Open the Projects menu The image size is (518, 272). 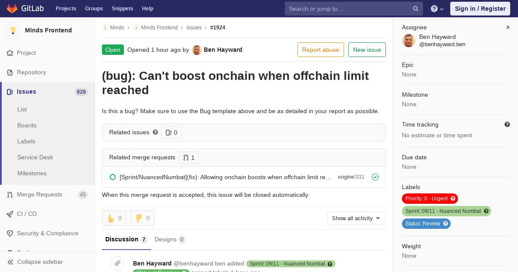click(66, 9)
